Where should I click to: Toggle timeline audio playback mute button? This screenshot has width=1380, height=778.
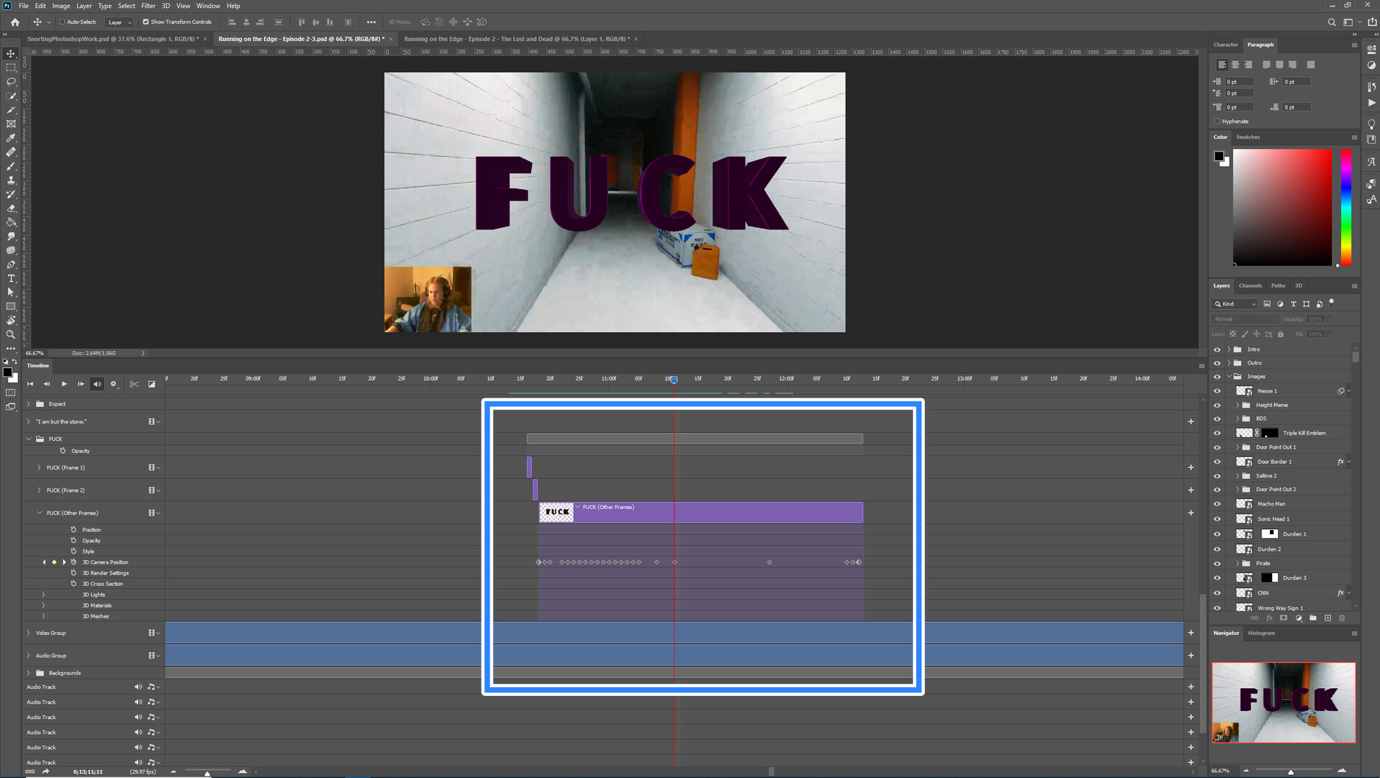pos(97,384)
